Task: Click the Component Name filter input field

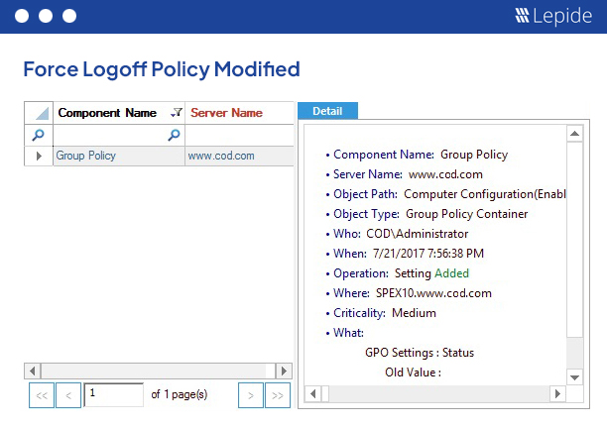Action: click(x=119, y=136)
